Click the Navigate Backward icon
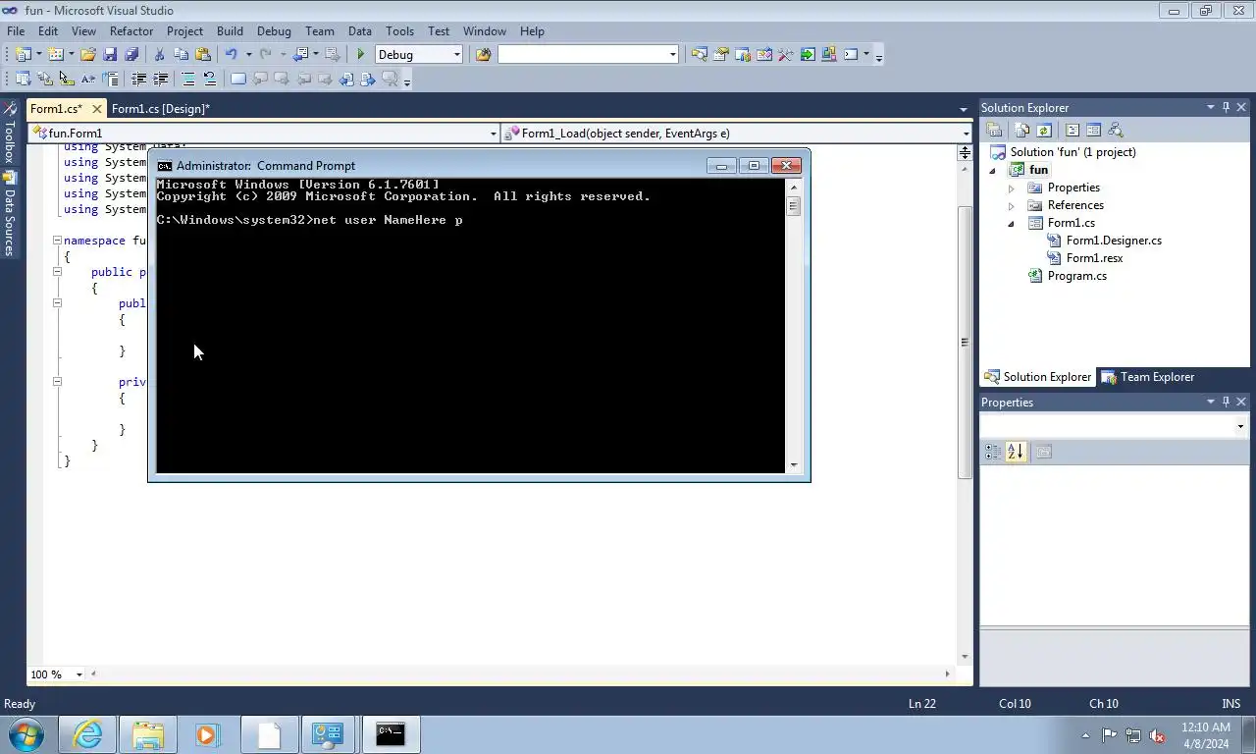1256x754 pixels. pyautogui.click(x=301, y=55)
